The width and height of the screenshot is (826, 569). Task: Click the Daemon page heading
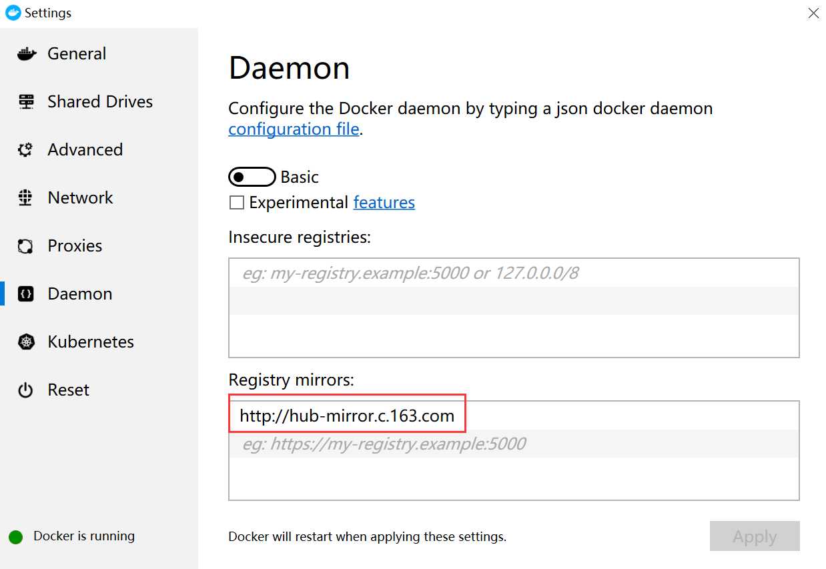(x=289, y=68)
